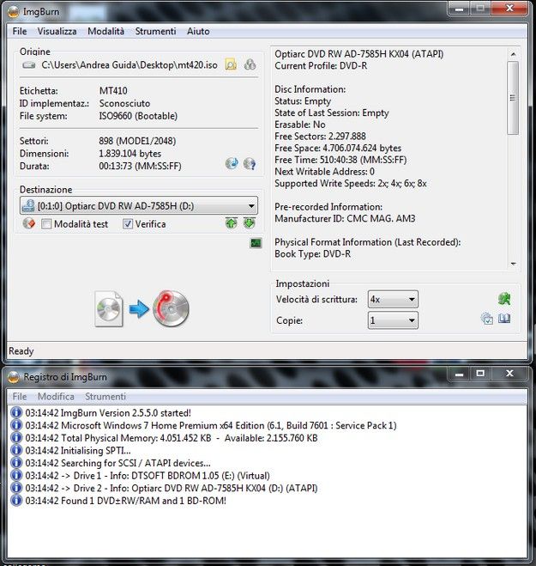Viewport: 536px width, 566px height.
Task: Click the image information disc icon
Action: [232, 163]
